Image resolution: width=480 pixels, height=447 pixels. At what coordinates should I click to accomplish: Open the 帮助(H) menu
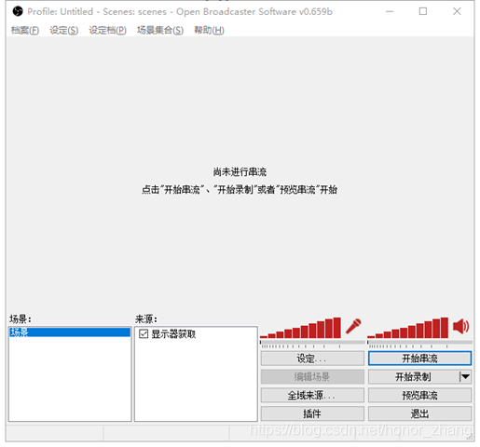click(209, 30)
